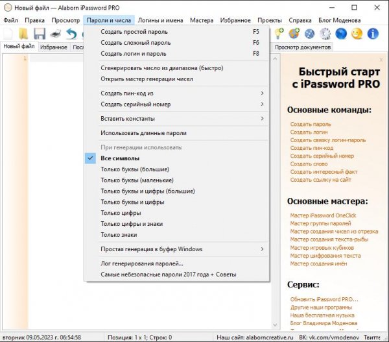Choose 'Только буквы (маленькие)' option
Image resolution: width=389 pixels, height=342 pixels.
click(177, 180)
